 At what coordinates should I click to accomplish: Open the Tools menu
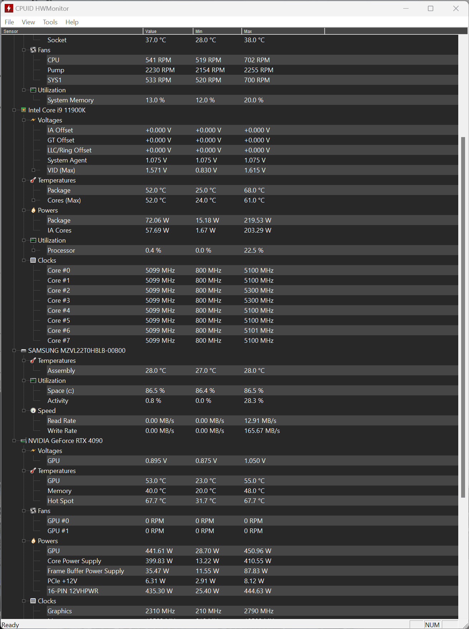tap(50, 22)
